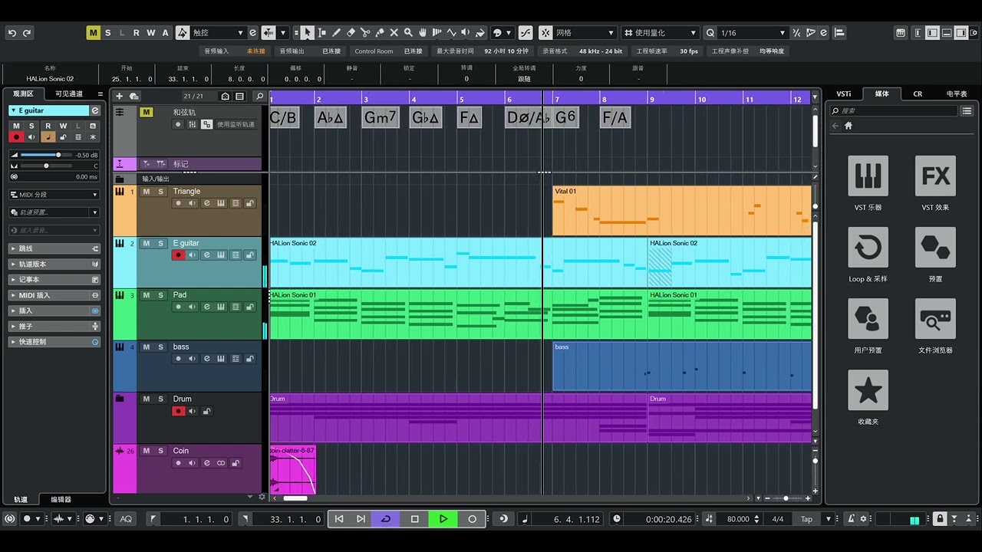The width and height of the screenshot is (982, 552).
Task: Solo the bass track
Action: click(161, 347)
